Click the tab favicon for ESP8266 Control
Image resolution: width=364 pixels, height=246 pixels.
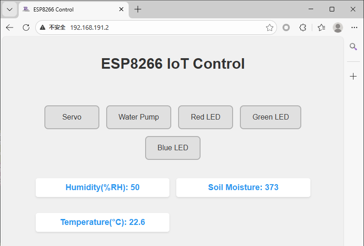26,9
